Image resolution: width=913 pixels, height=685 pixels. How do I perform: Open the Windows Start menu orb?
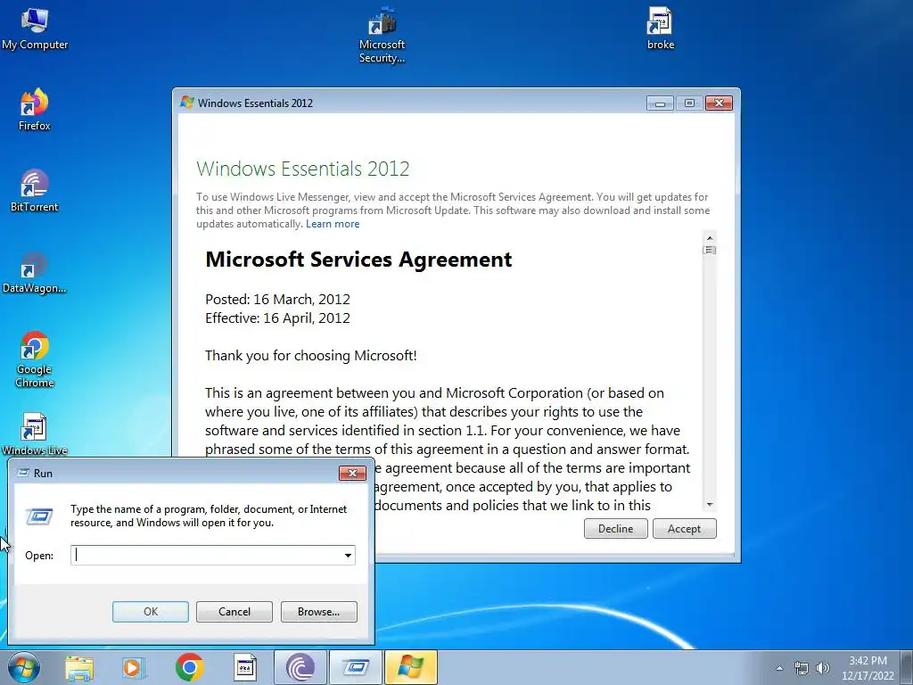pos(23,667)
